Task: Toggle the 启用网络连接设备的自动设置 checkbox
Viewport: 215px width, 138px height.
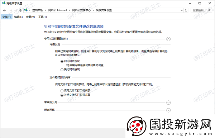Action: (x=67, y=66)
